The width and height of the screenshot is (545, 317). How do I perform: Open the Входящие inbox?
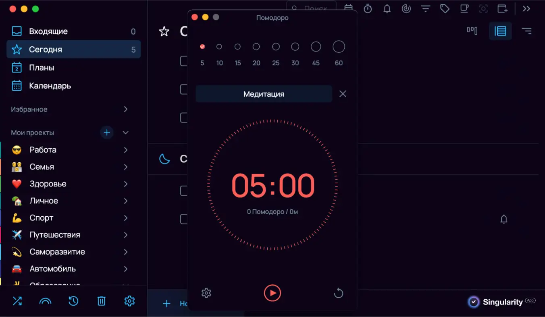coord(48,31)
